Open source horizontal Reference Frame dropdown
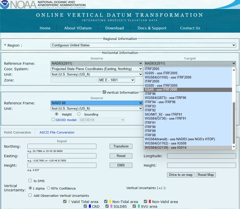This screenshot has height=209, width=240. [97, 63]
